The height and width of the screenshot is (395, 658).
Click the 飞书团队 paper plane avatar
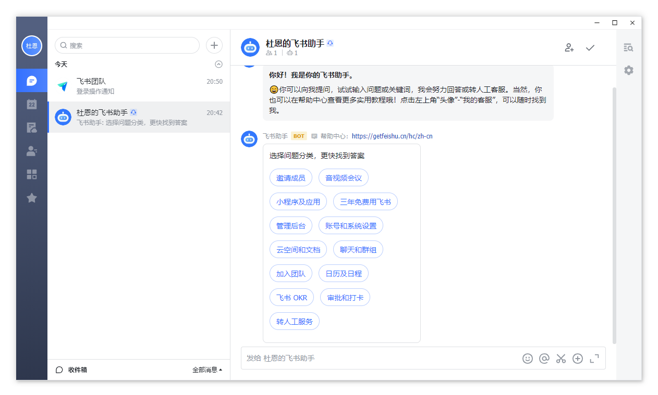(x=63, y=86)
